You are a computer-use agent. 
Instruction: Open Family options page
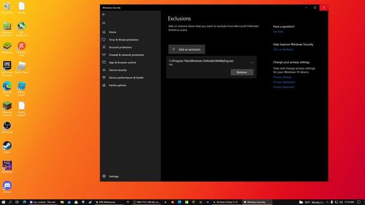(117, 85)
